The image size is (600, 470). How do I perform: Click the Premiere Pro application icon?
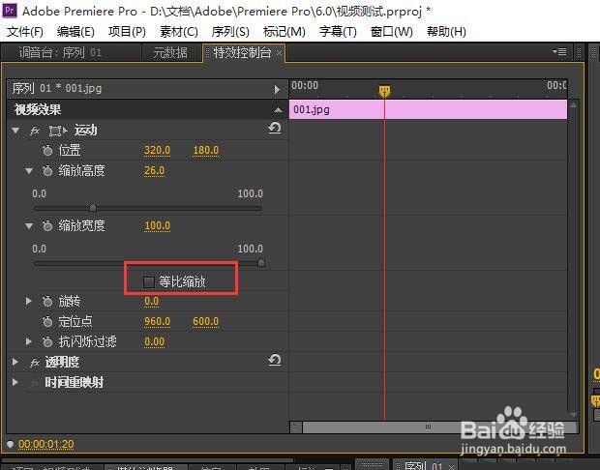pyautogui.click(x=10, y=10)
